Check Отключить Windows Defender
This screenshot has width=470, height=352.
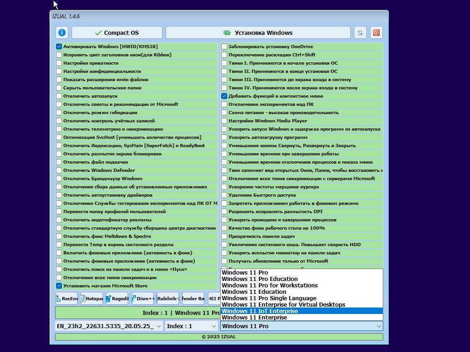click(x=59, y=170)
